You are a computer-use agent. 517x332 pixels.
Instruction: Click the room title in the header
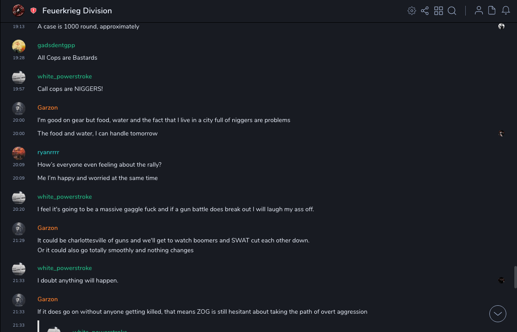(x=77, y=11)
